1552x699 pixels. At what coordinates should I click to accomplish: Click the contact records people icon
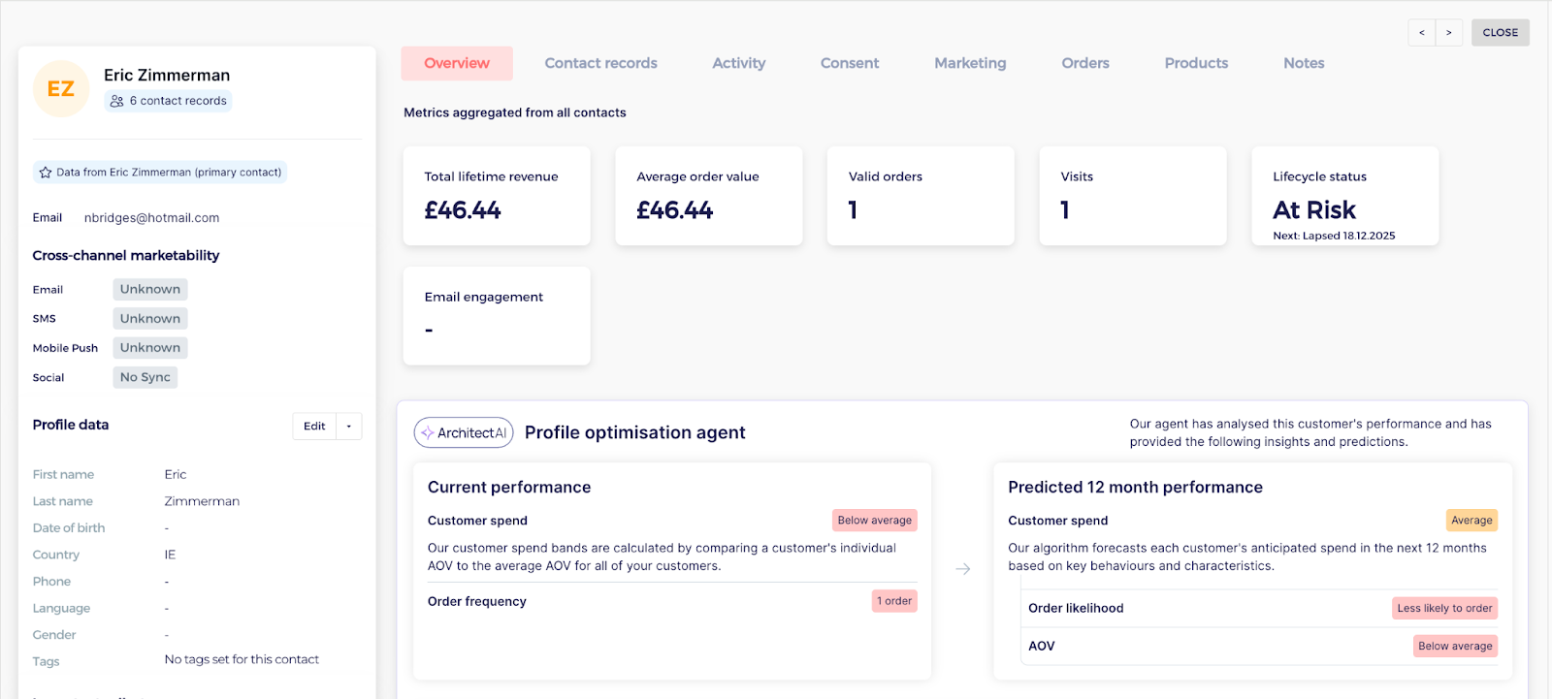coord(117,101)
